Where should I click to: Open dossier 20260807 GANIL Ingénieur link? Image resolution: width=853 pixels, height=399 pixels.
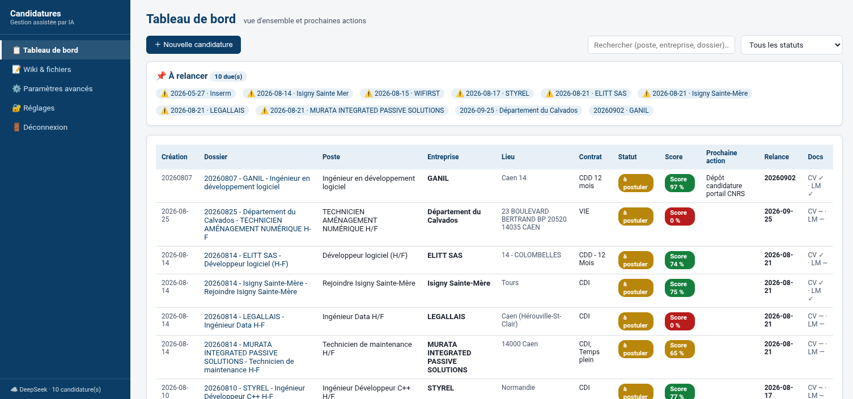pyautogui.click(x=257, y=182)
